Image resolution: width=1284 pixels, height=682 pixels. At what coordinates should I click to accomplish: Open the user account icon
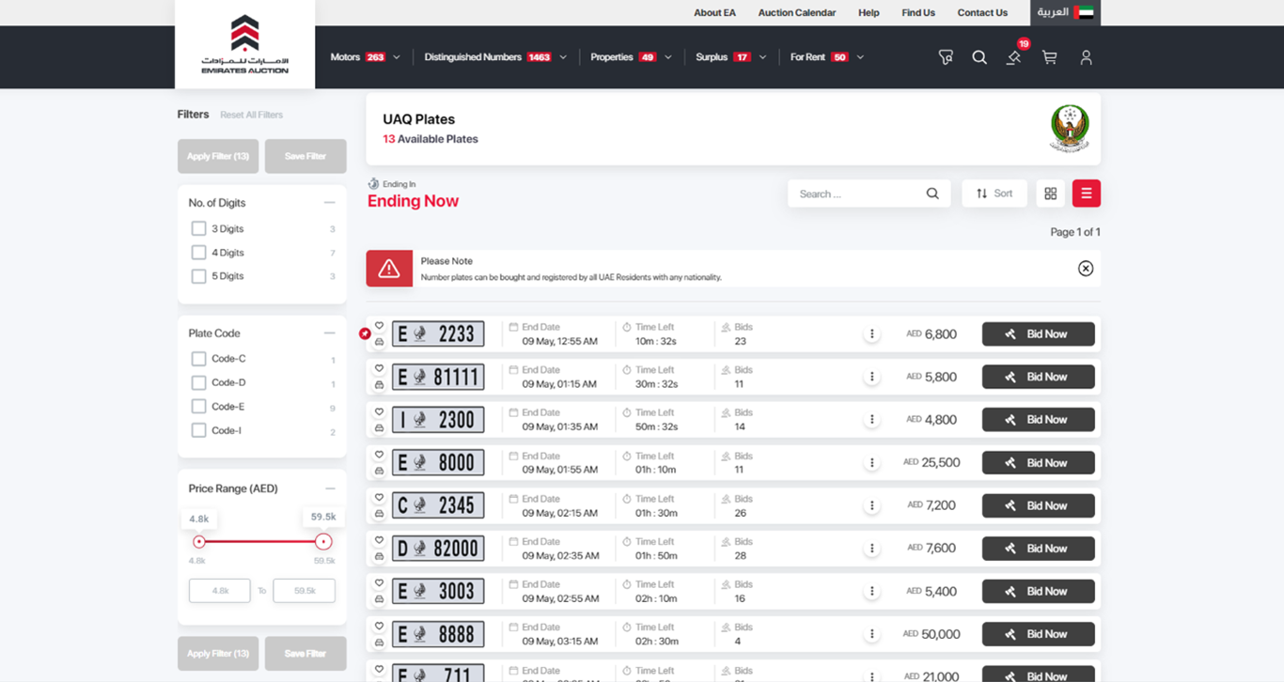coord(1086,57)
